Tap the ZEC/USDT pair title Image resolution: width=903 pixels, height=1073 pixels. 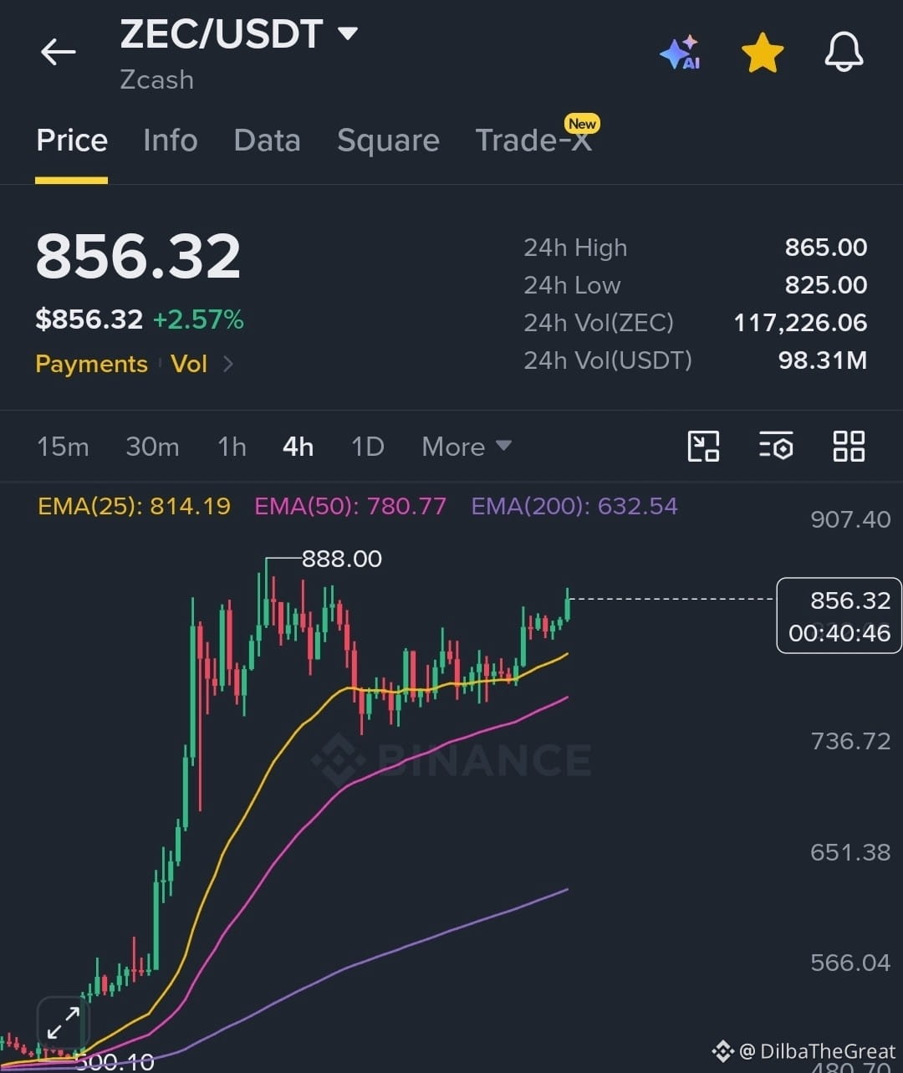point(222,34)
